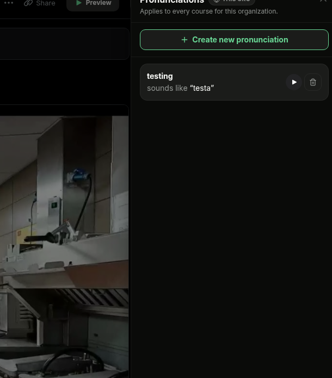Click the "Applies to every course" description
The image size is (332, 378).
point(208,11)
